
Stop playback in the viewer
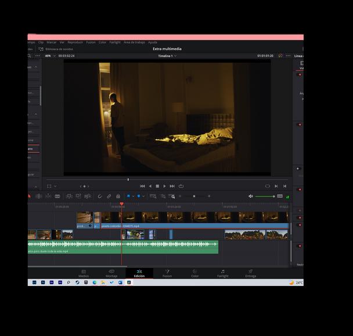157,186
